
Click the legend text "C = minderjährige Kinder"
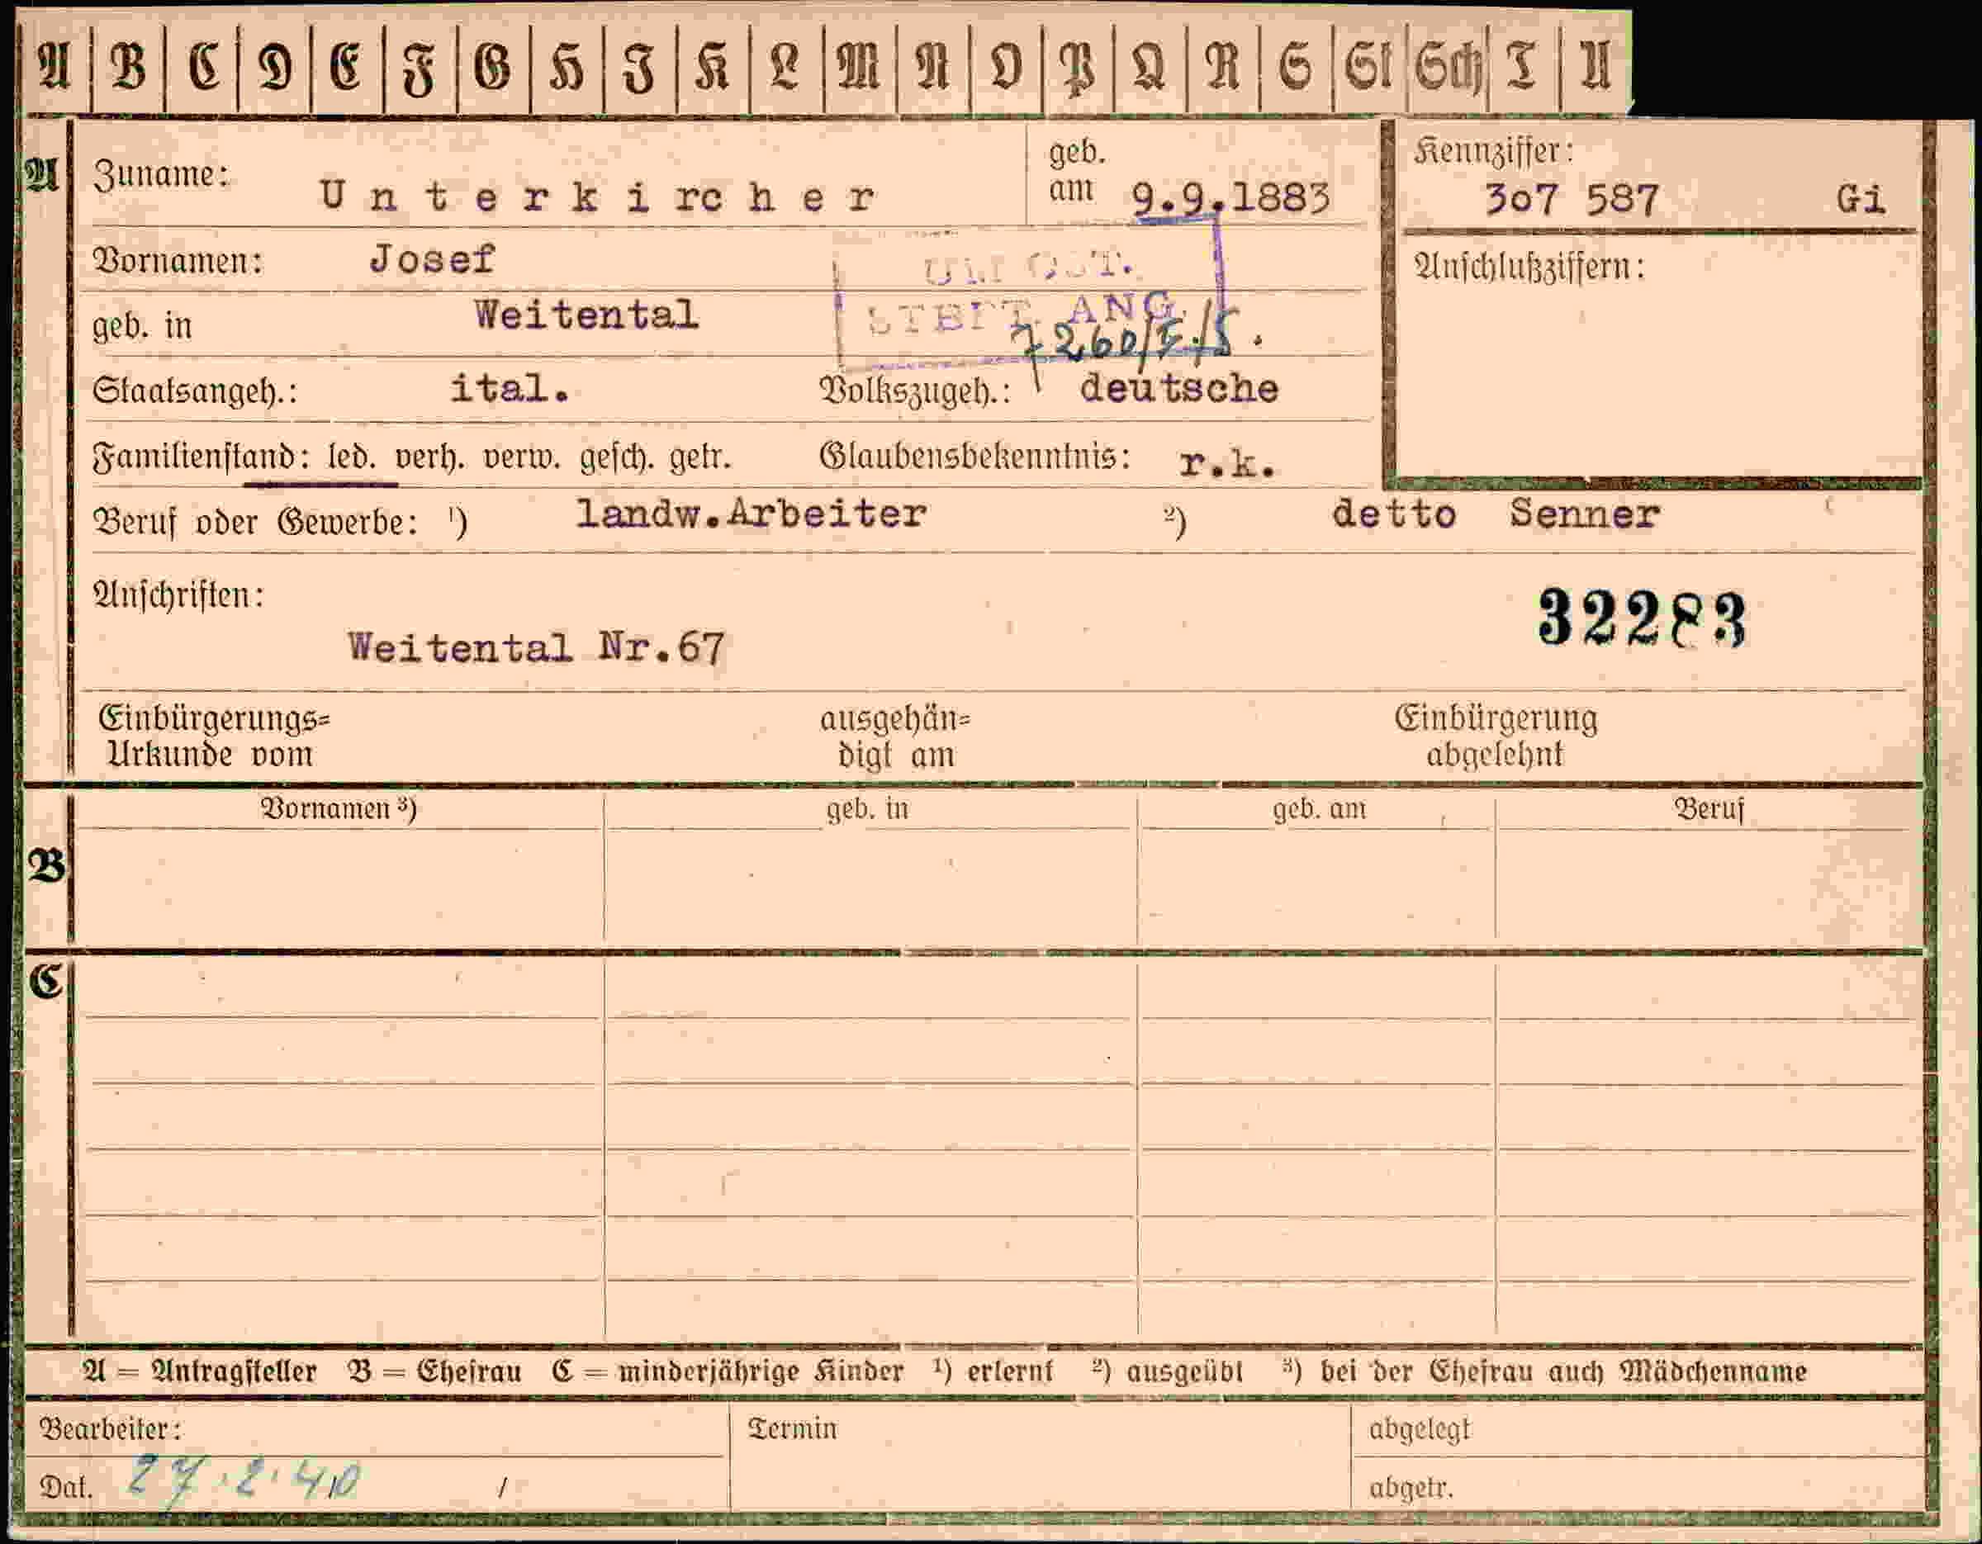(728, 1371)
